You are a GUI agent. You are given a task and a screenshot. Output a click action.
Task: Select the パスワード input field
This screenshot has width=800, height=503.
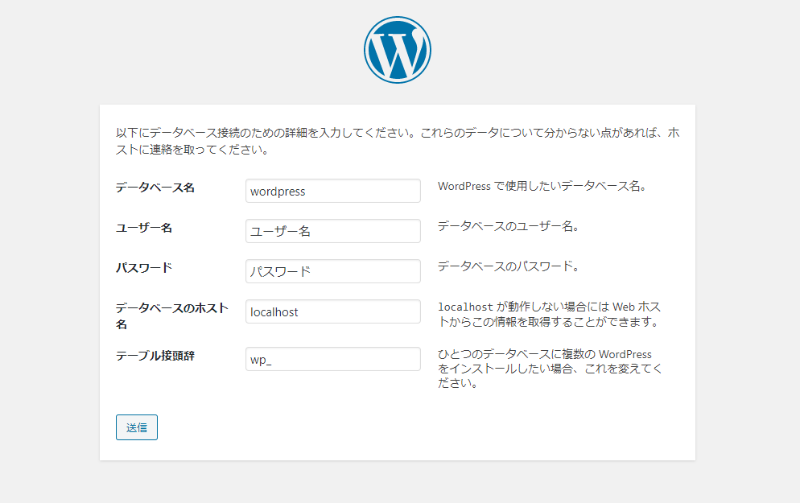pyautogui.click(x=333, y=271)
